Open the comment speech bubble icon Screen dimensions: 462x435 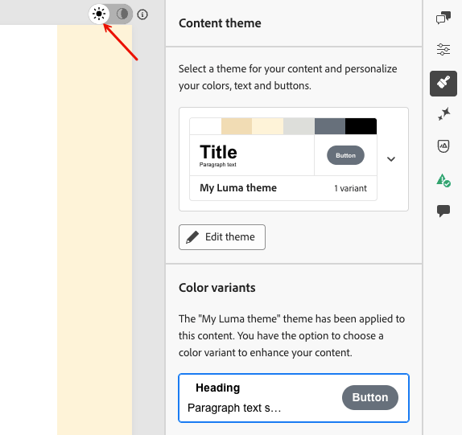click(x=443, y=211)
